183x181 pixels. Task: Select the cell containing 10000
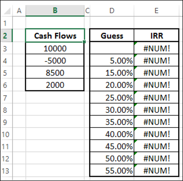pos(55,48)
